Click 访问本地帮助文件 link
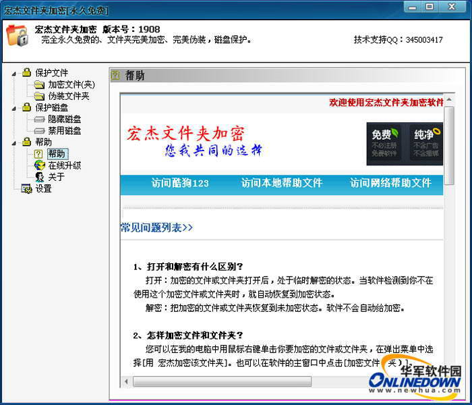The width and height of the screenshot is (472, 405). click(282, 183)
